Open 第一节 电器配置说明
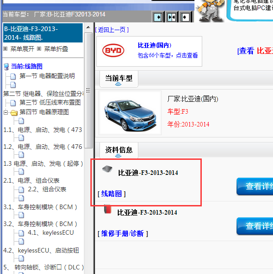 point(47,76)
